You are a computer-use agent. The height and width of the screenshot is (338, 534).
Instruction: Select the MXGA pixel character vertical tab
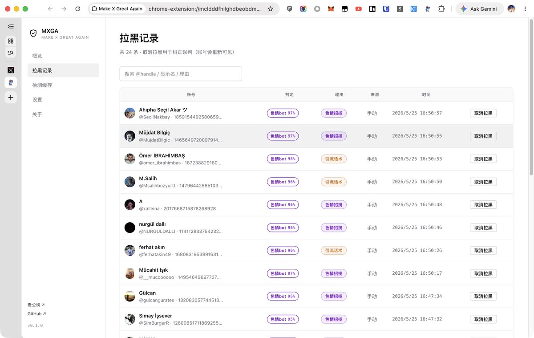click(11, 82)
